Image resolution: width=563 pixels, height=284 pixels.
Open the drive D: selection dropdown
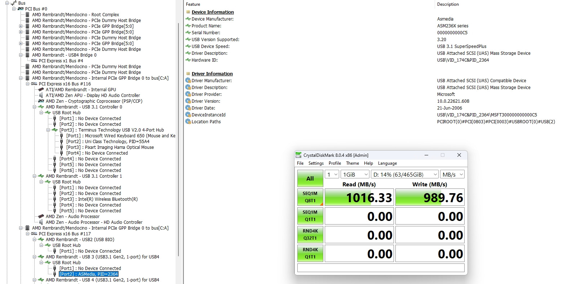click(x=405, y=174)
